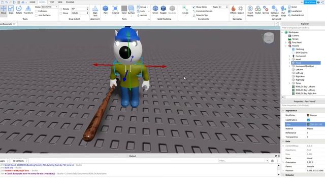Open the Mode Geometric dropdown
Image resolution: width=325 pixels, height=182 pixels.
coord(50,7)
